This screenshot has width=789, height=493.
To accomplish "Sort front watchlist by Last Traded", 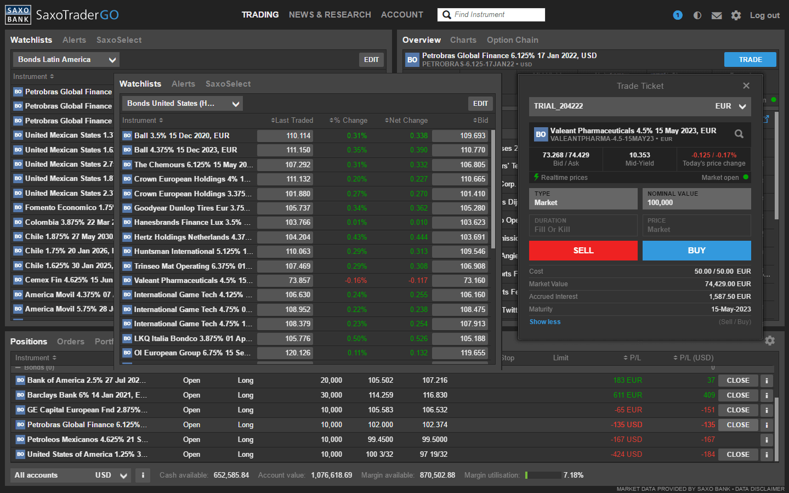I will click(x=292, y=121).
